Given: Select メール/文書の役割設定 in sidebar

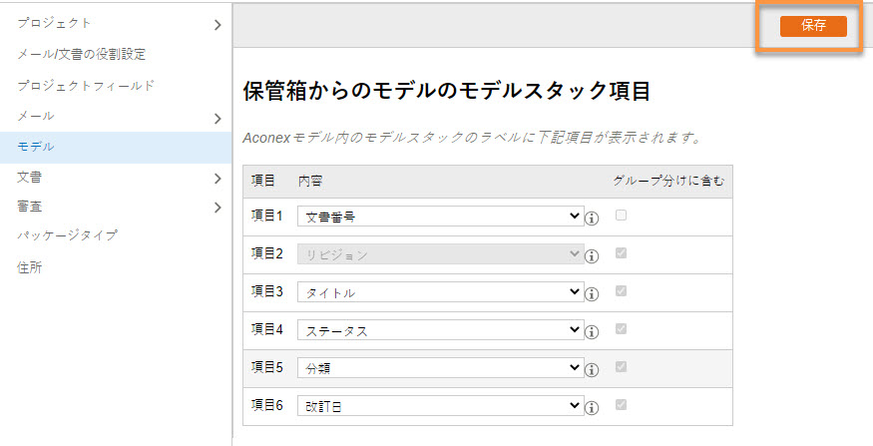Looking at the screenshot, I should 81,54.
